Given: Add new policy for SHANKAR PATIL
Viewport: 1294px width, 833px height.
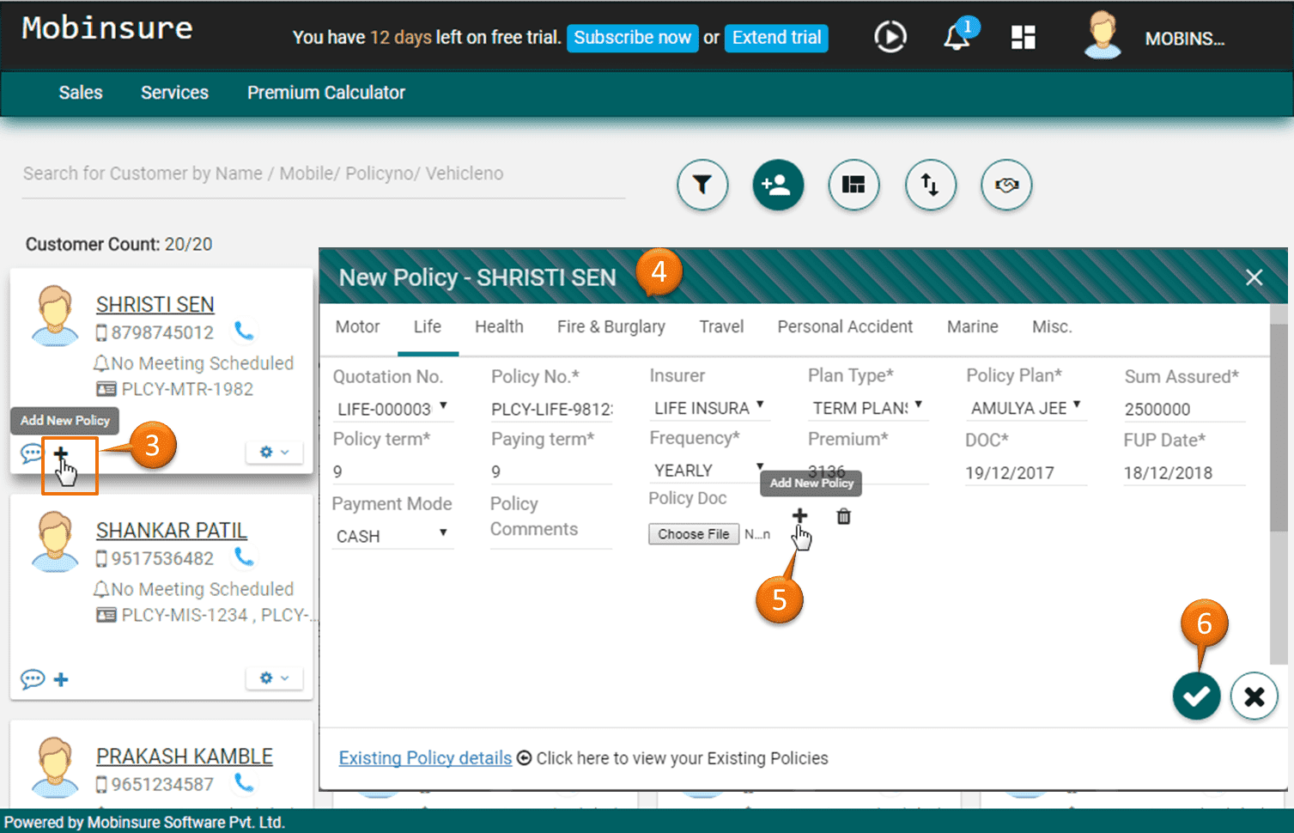Looking at the screenshot, I should pyautogui.click(x=61, y=679).
